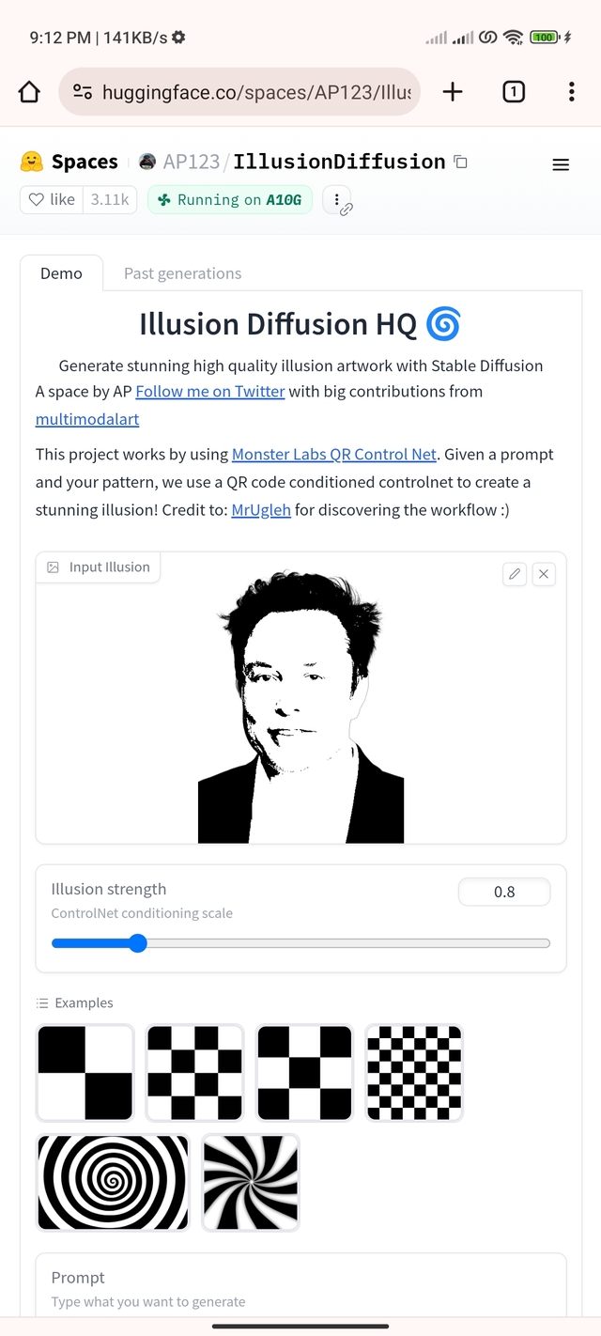Choose the spiral example pattern
601x1336 pixels.
(113, 1182)
